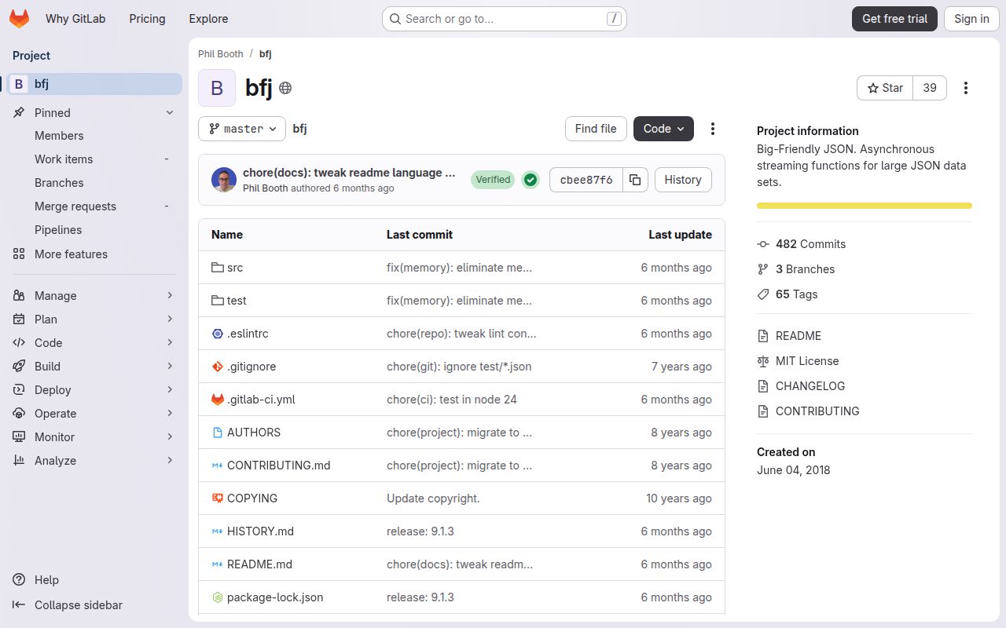
Task: Click the Tags icon in project info
Action: (x=763, y=294)
